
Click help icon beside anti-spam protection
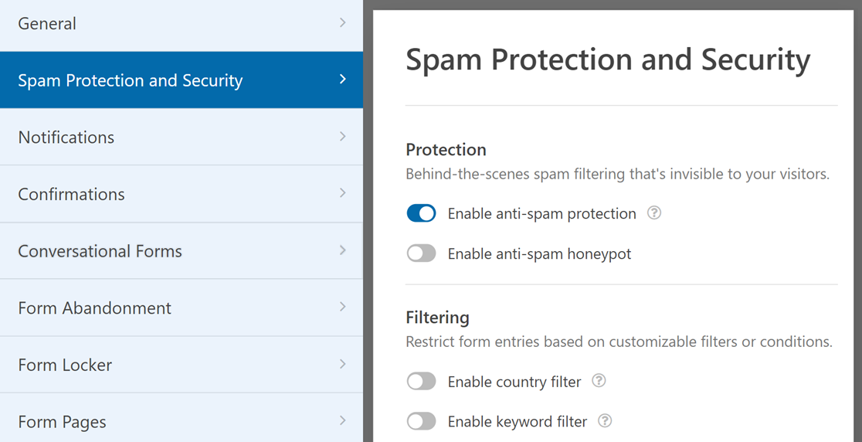pyautogui.click(x=654, y=213)
